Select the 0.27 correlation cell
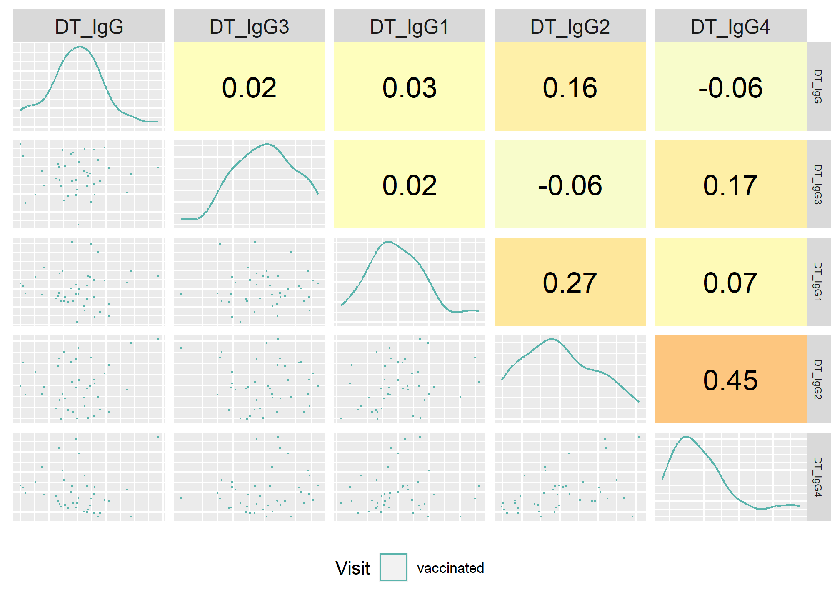The width and height of the screenshot is (840, 600). pyautogui.click(x=570, y=282)
